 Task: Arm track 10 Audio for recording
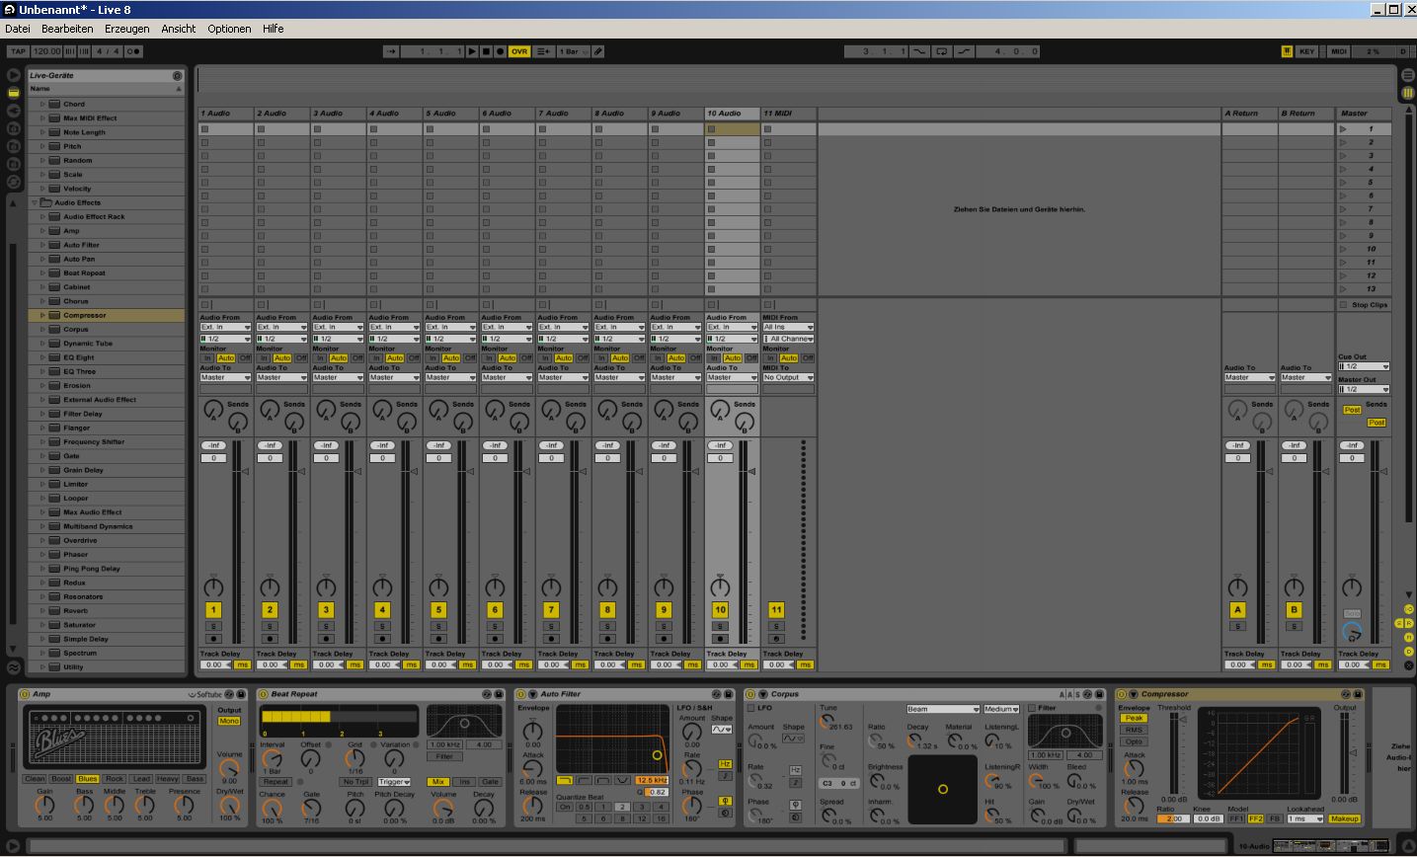click(x=720, y=639)
